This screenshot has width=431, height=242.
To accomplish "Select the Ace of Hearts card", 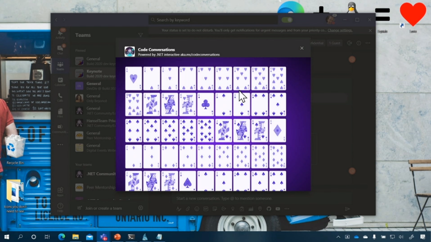I will [134, 79].
